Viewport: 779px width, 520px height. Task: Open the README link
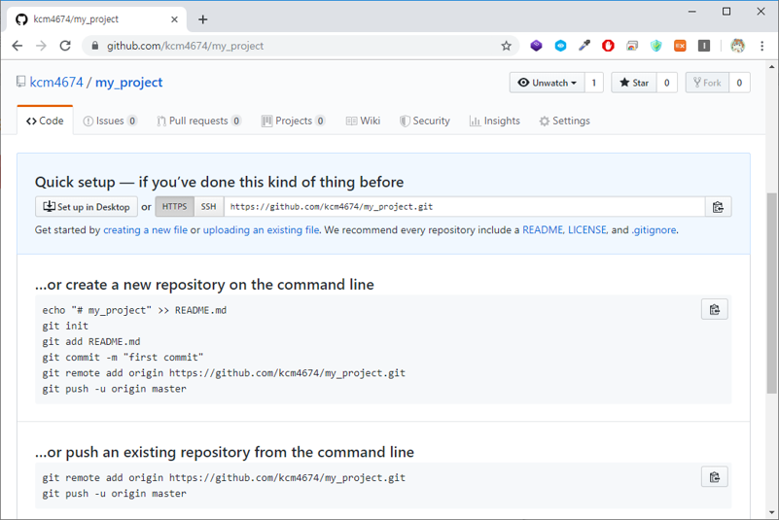[x=543, y=230]
